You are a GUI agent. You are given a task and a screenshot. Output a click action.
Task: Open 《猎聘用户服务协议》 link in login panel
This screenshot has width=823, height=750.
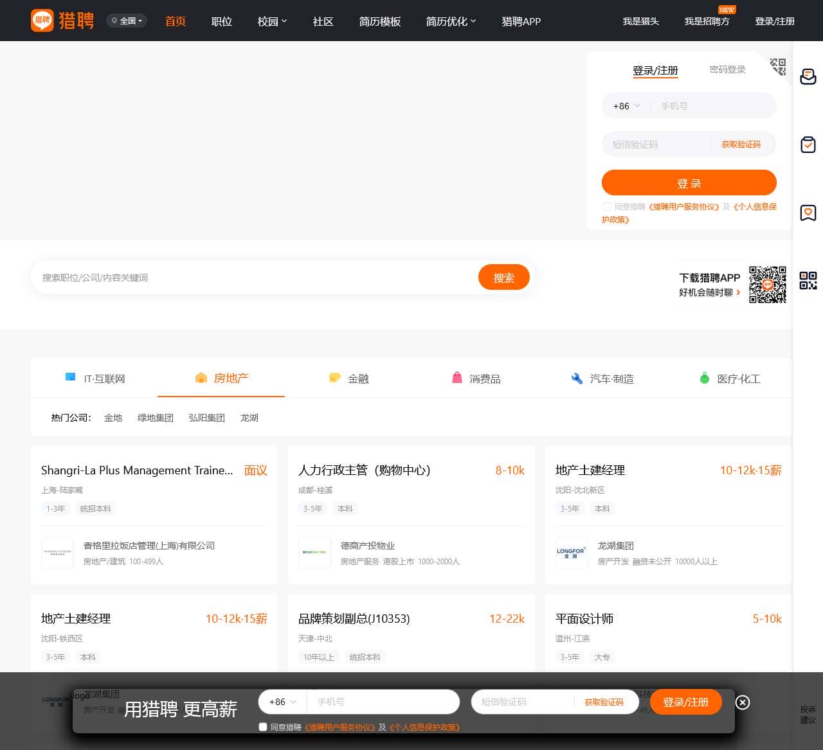(683, 207)
